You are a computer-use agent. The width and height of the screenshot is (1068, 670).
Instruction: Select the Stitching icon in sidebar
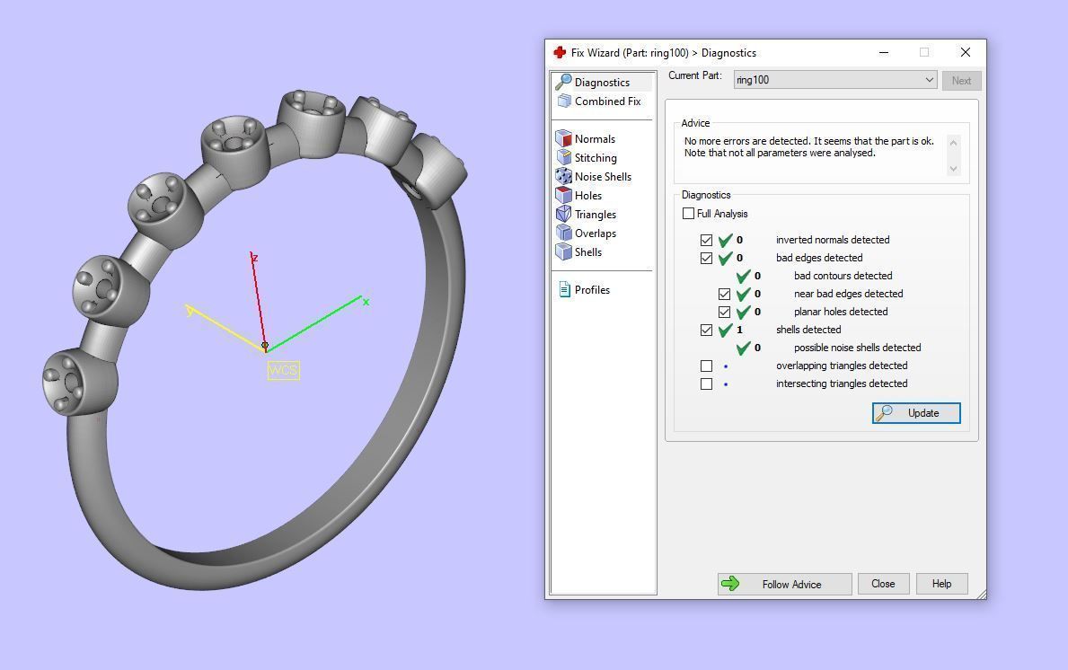[x=564, y=158]
